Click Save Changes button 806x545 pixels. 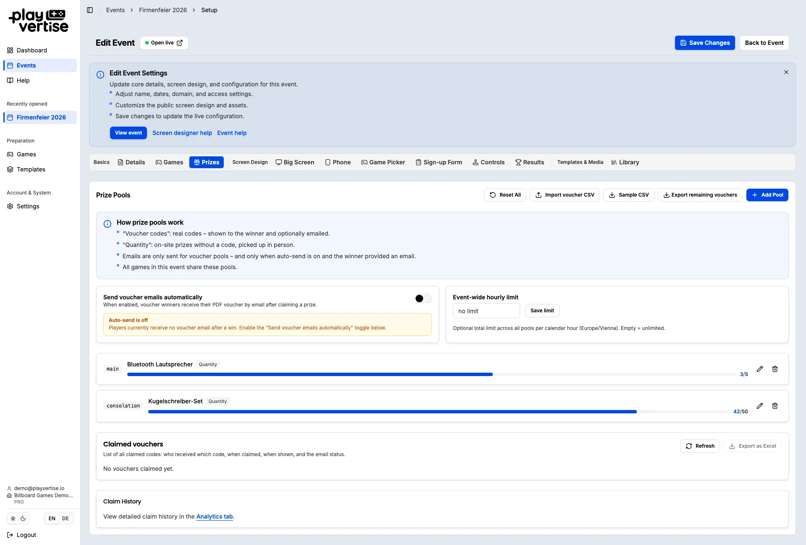[x=705, y=43]
